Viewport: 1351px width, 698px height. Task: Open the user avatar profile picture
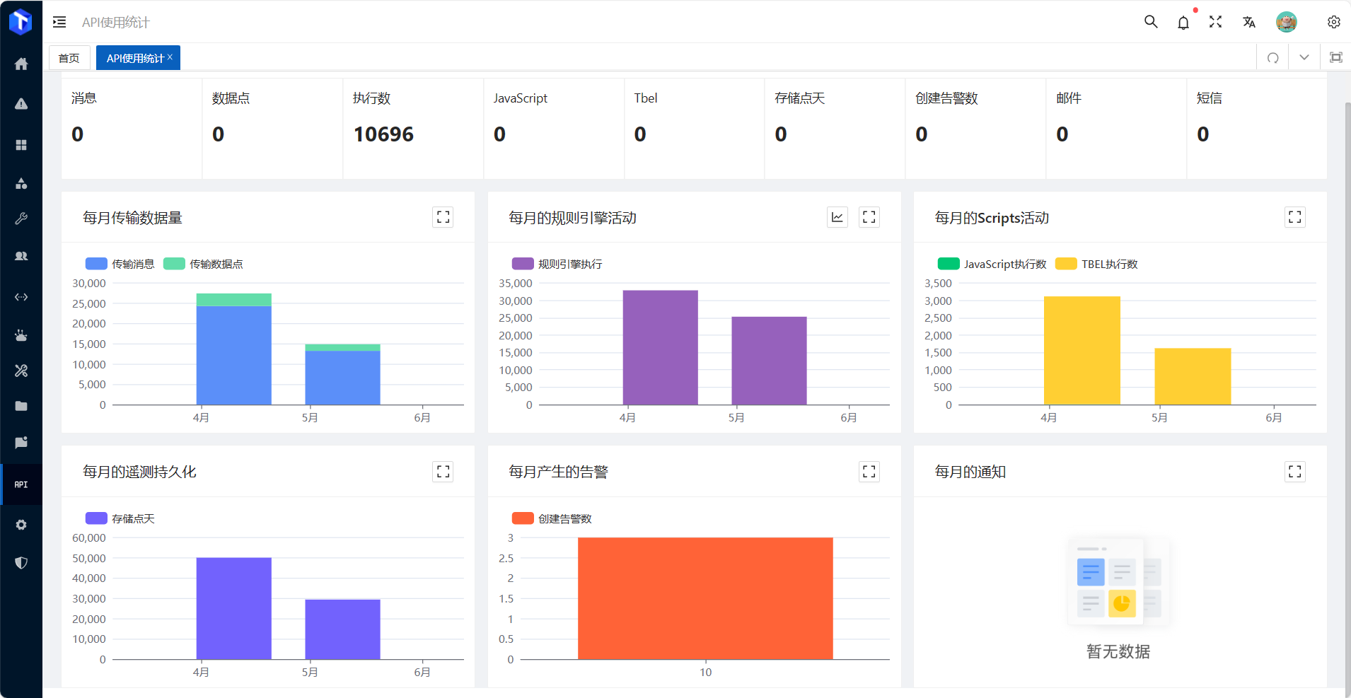click(x=1287, y=22)
